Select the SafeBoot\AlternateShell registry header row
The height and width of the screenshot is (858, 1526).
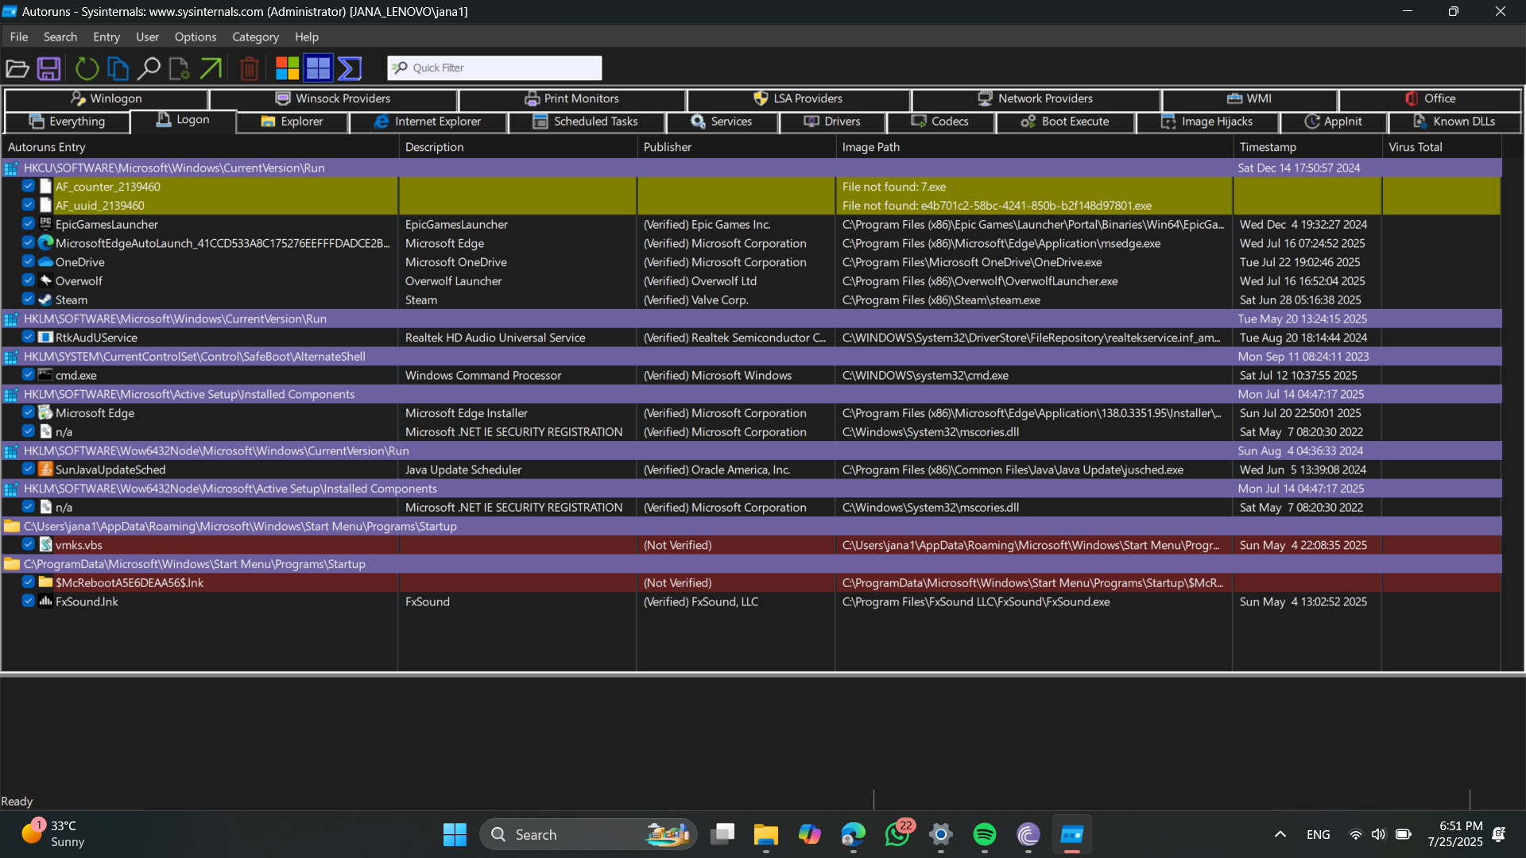tap(751, 356)
